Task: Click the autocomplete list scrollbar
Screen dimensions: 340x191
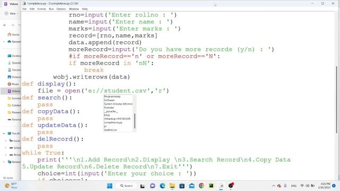Action: tap(134, 121)
